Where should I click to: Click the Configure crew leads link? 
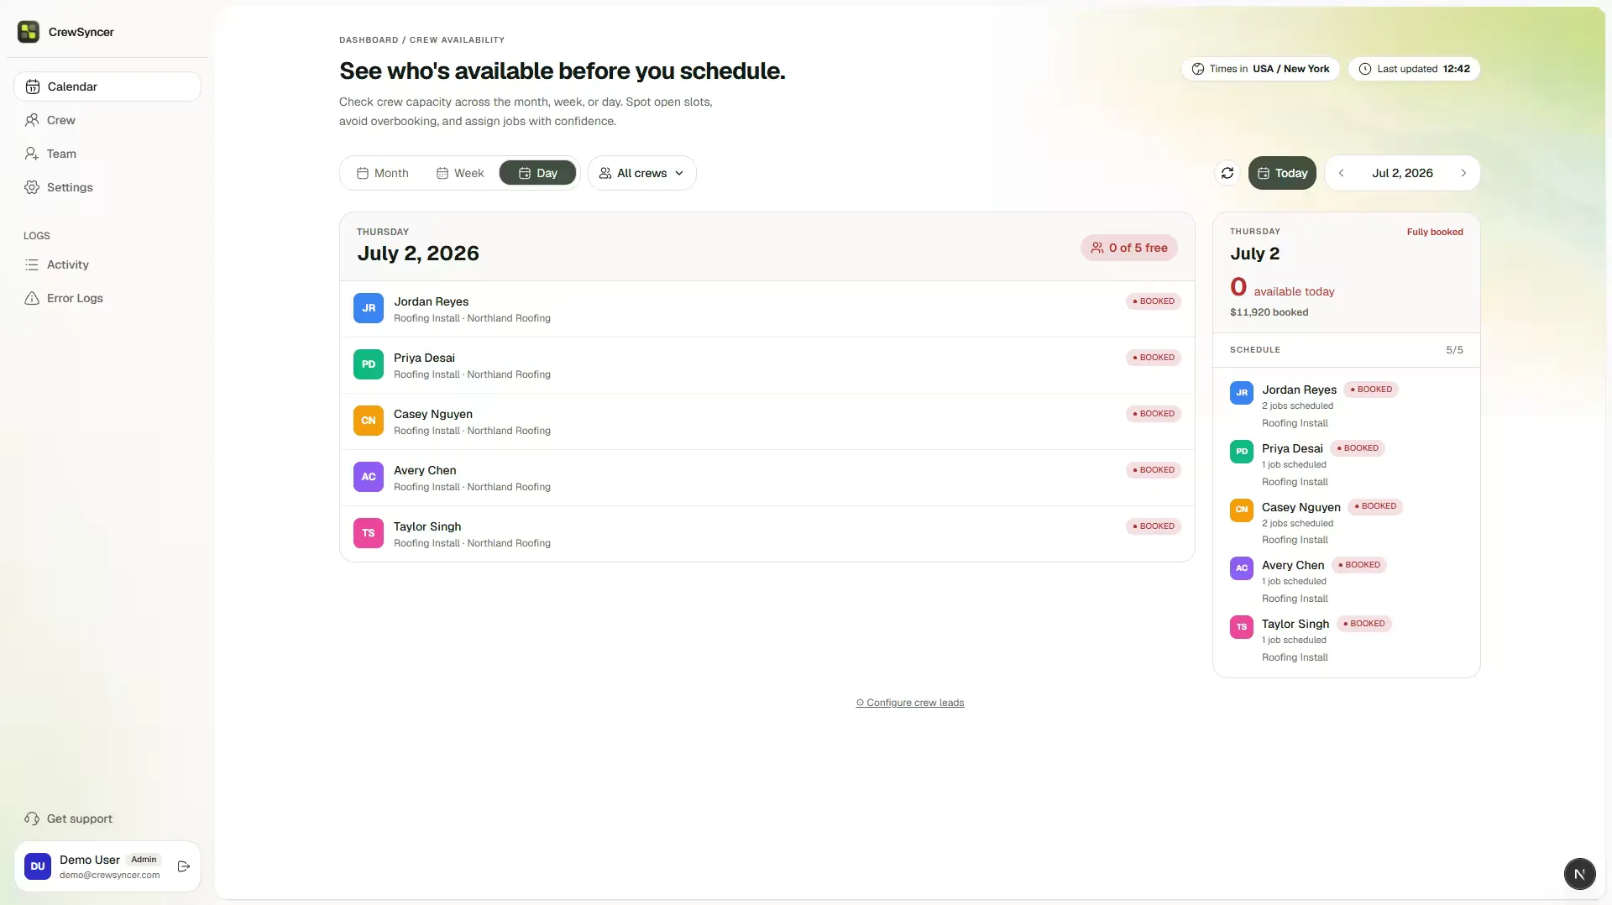(910, 703)
